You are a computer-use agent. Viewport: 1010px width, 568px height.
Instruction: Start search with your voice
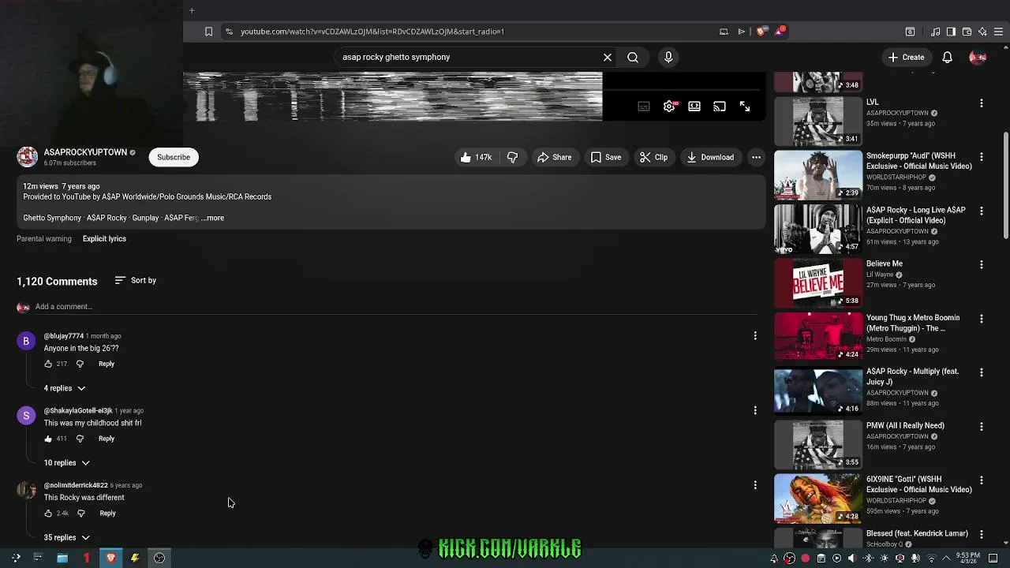pos(668,58)
